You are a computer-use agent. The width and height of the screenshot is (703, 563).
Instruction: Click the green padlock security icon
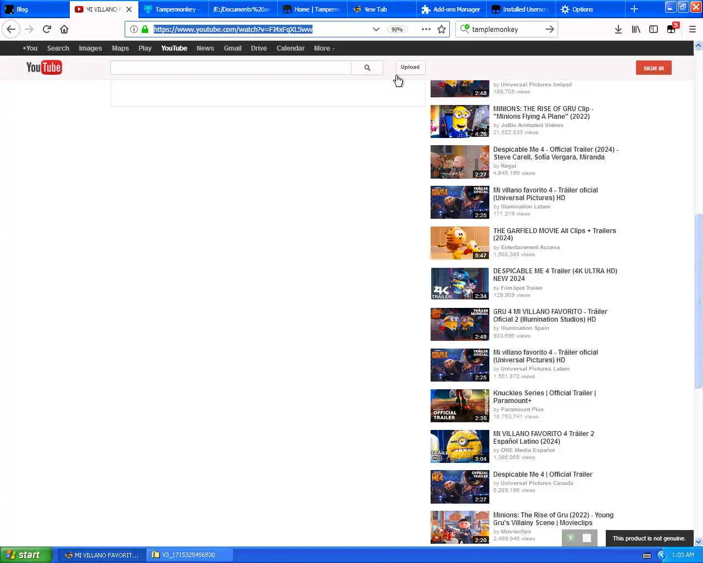pyautogui.click(x=144, y=29)
